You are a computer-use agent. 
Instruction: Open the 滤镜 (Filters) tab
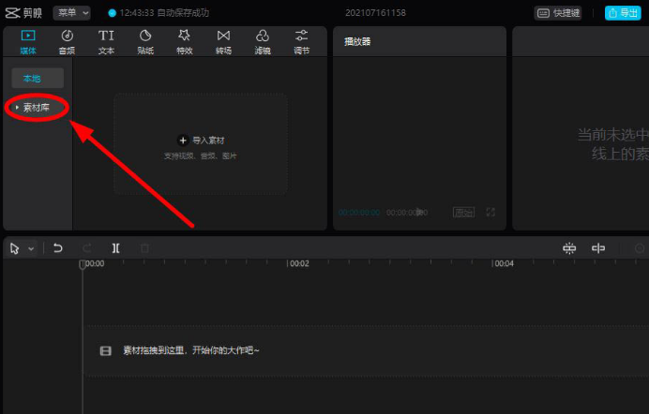263,42
